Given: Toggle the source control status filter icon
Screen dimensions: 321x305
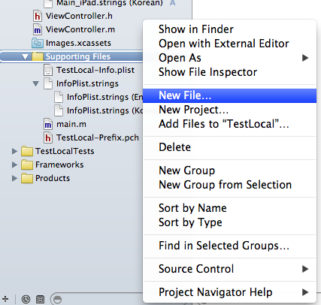Looking at the screenshot, I should pos(40,299).
